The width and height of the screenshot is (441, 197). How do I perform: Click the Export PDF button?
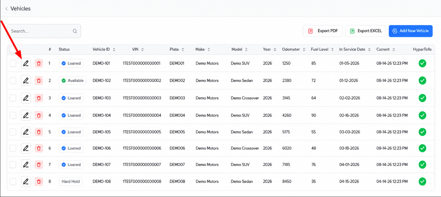323,31
